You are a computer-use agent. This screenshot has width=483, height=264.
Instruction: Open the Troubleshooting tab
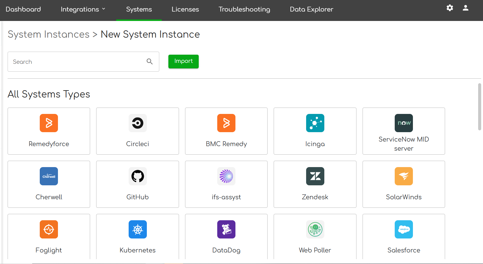244,9
